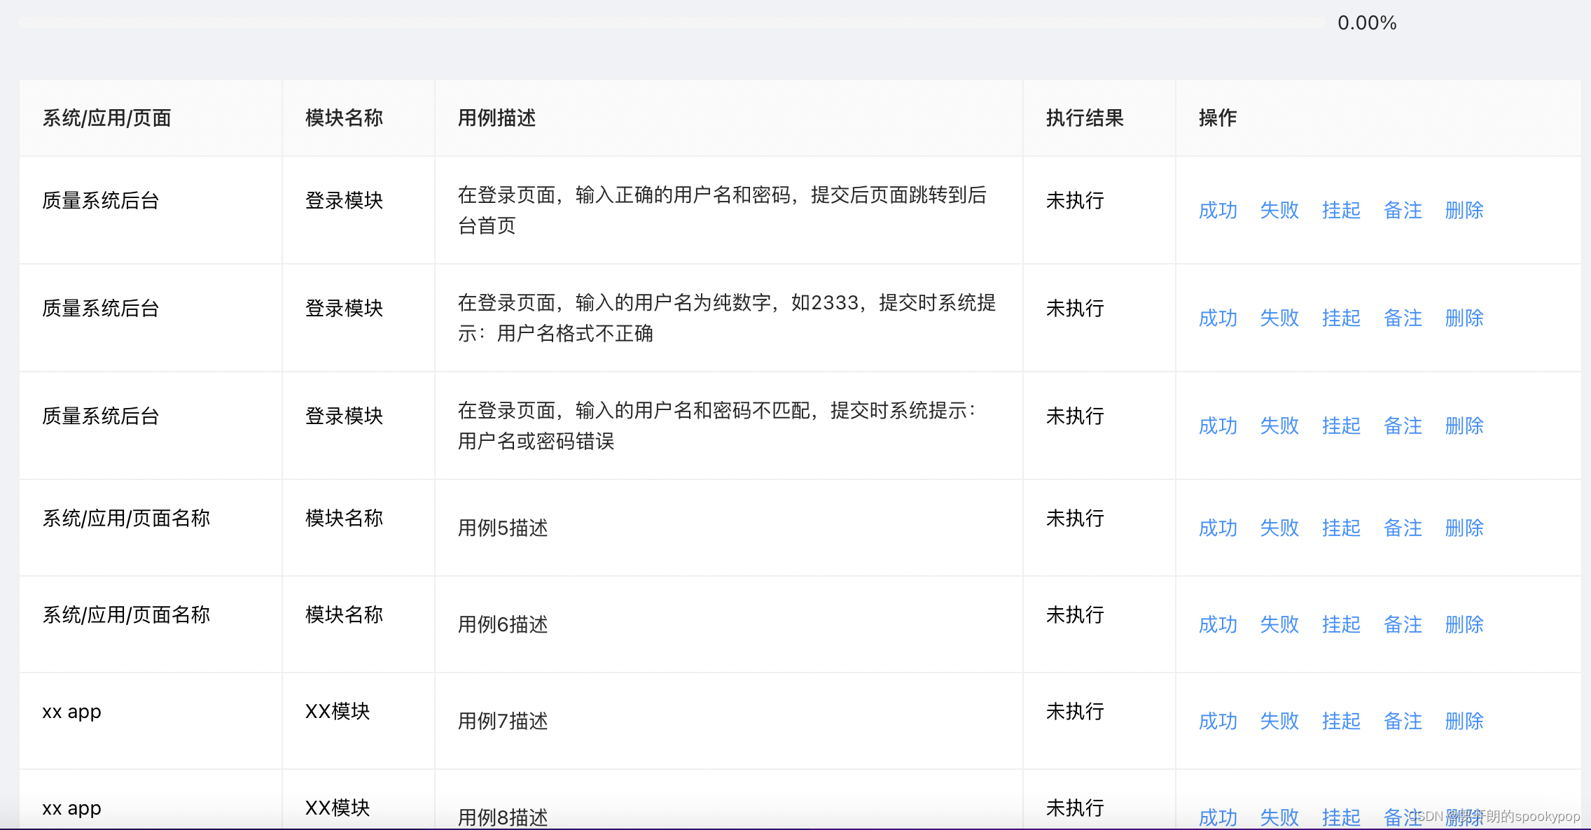Click 失败 for the pure-digit username case
Image resolution: width=1591 pixels, height=830 pixels.
click(1279, 318)
